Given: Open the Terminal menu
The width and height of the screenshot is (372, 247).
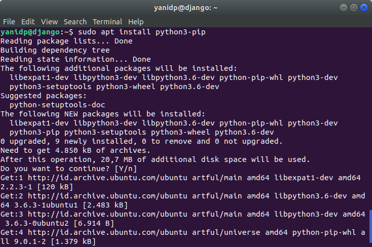Looking at the screenshot, I should tap(107, 22).
